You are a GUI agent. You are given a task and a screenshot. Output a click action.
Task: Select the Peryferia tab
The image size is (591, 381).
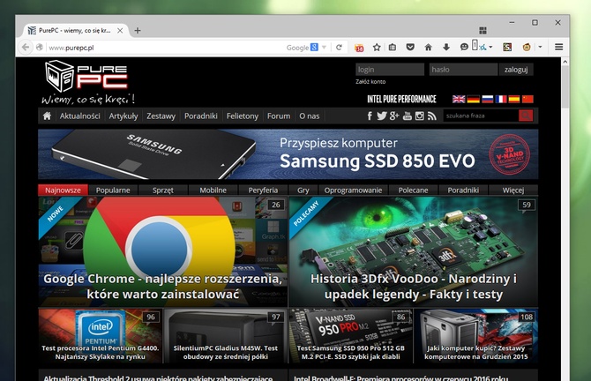[263, 190]
